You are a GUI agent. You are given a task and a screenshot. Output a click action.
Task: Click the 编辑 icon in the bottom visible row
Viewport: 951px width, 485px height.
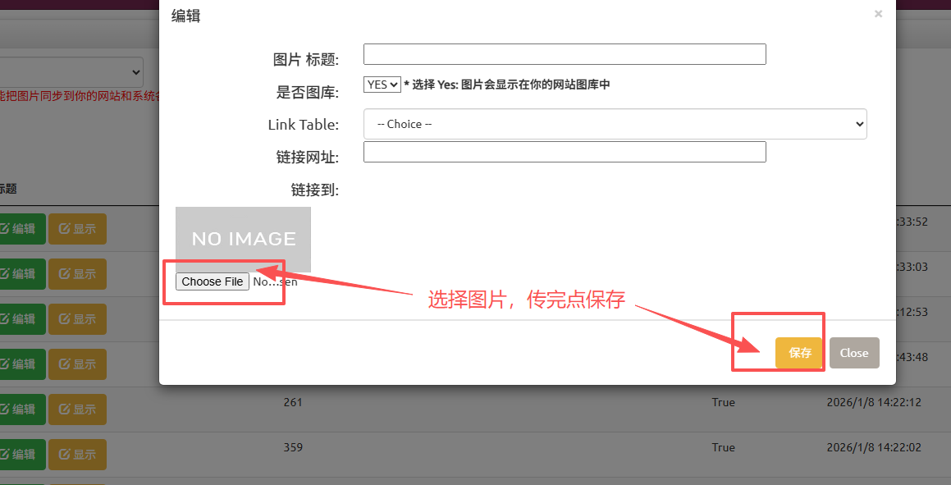point(23,454)
